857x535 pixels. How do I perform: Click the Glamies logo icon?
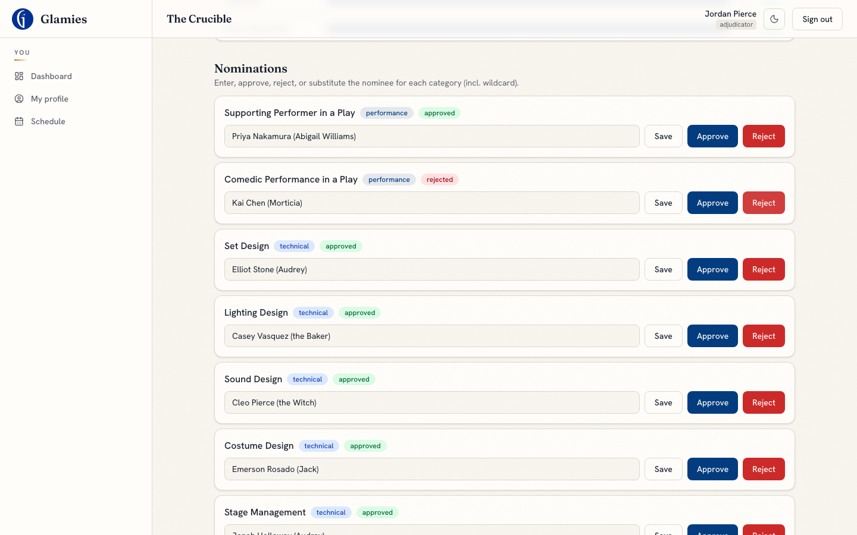click(x=23, y=19)
